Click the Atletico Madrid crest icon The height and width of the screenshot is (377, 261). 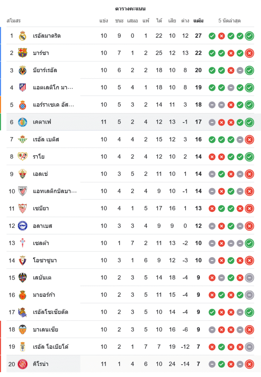23,87
